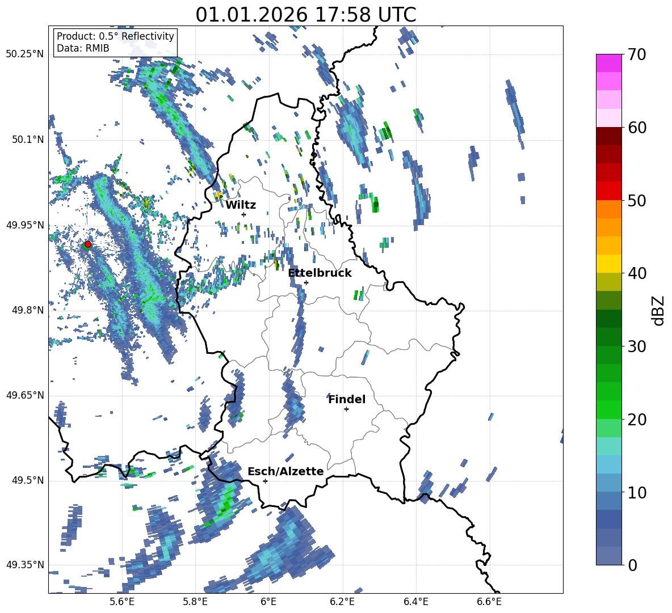Click the Ettelbruck station cross marker

[x=306, y=282]
